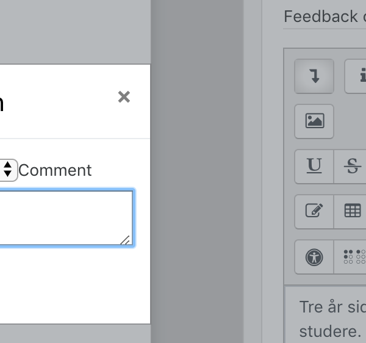Click the partially visible italic button
366x343 pixels.
coord(355,76)
